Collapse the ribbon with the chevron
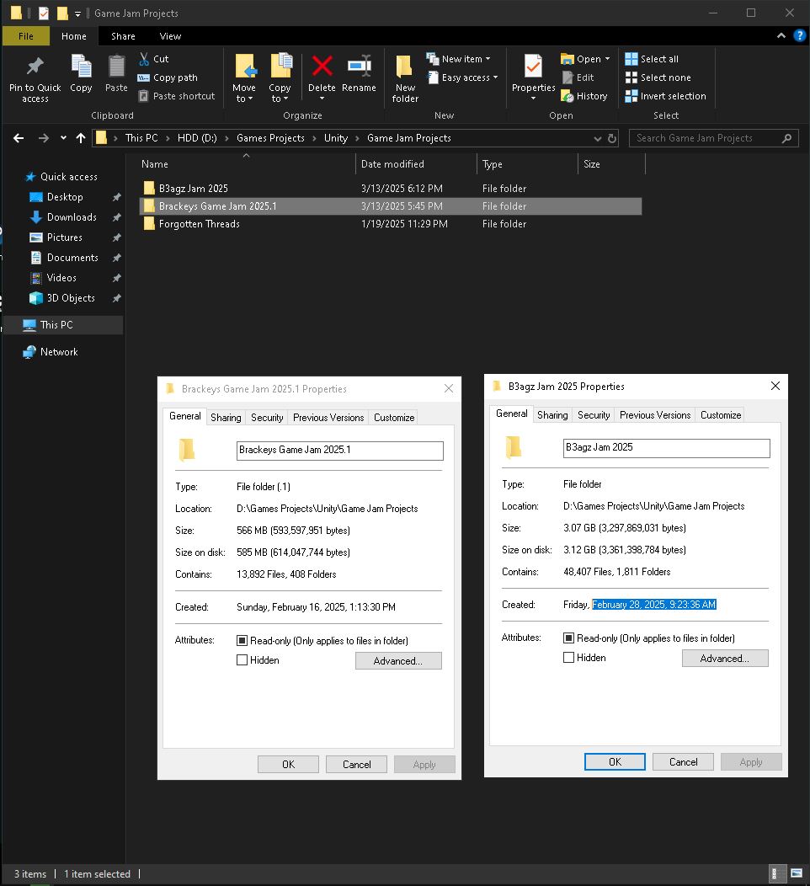This screenshot has width=810, height=886. click(x=781, y=35)
